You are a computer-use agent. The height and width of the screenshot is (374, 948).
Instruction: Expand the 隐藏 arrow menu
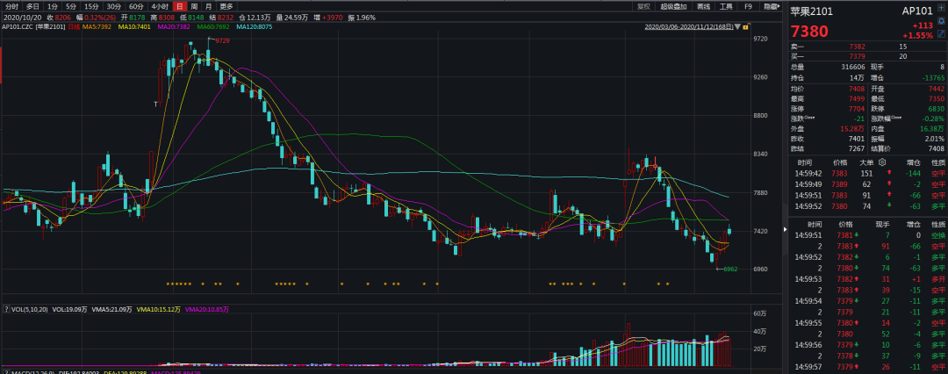pos(771,7)
